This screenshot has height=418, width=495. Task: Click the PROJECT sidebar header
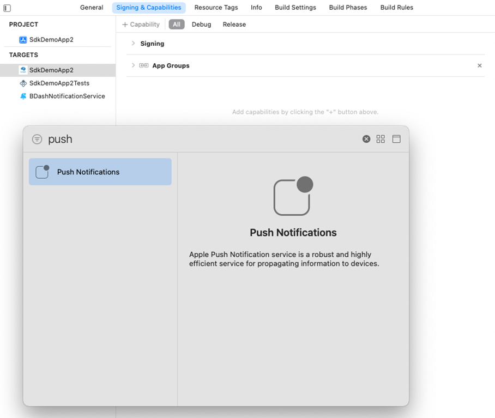tap(23, 25)
